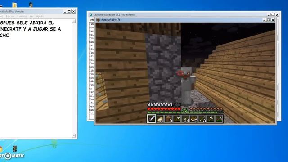Click the green experience bar in Minecraft
Screen dimensions: 288x162
(185, 112)
